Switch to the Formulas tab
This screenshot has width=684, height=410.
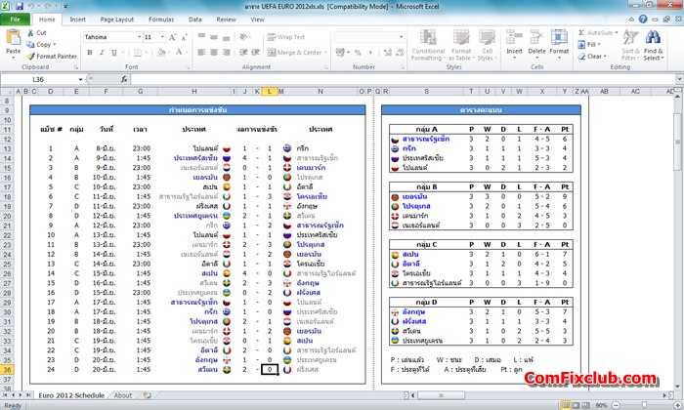161,20
